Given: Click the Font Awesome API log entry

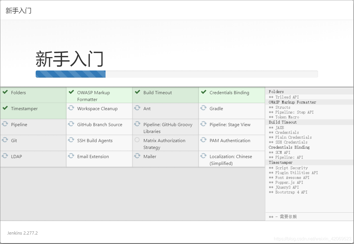Looking at the screenshot, I should pos(289,178).
